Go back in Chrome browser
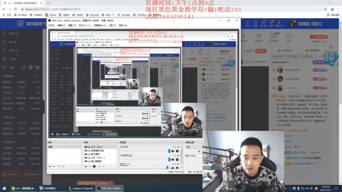Viewport: 342px width, 192px height. pos(4,9)
